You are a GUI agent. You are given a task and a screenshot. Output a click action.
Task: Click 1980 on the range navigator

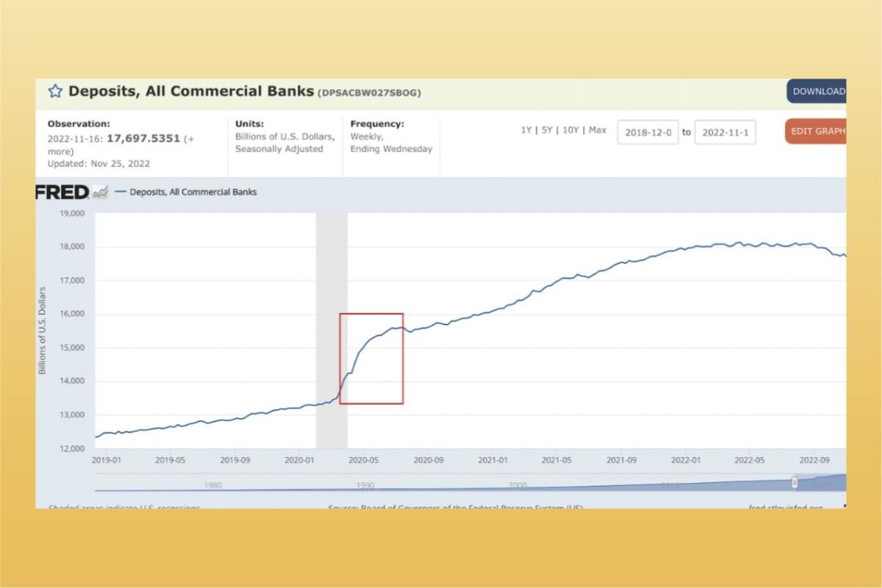tap(213, 485)
